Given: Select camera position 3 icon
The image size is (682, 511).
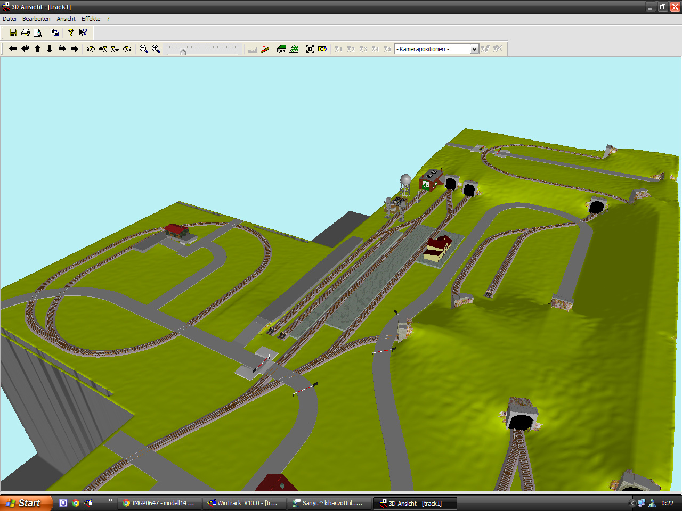Looking at the screenshot, I should (x=363, y=48).
